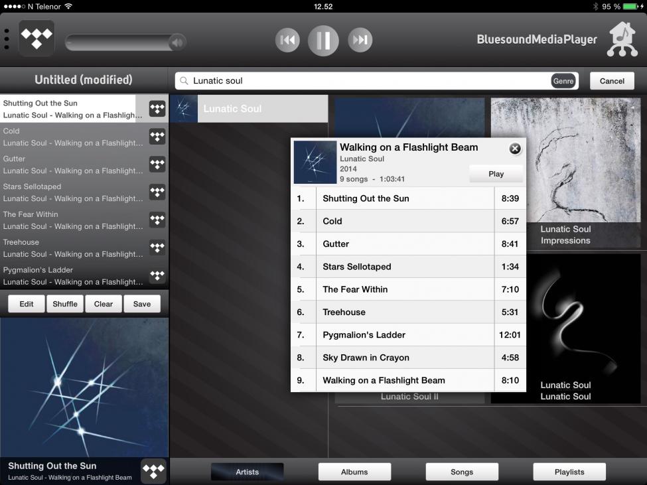Clear the play queue
The width and height of the screenshot is (647, 485).
[103, 304]
